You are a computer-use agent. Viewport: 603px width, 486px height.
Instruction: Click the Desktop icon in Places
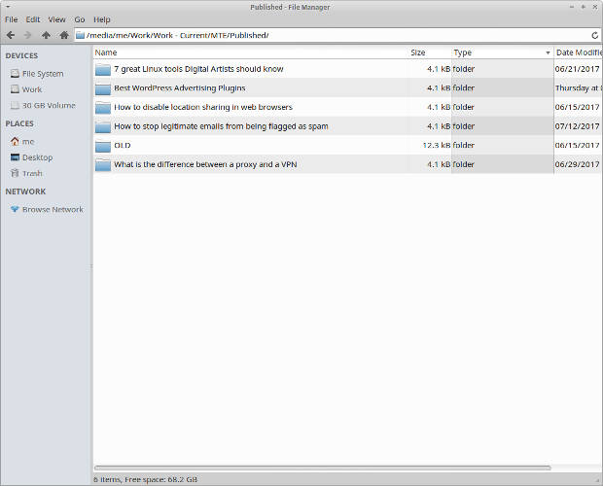(x=15, y=157)
